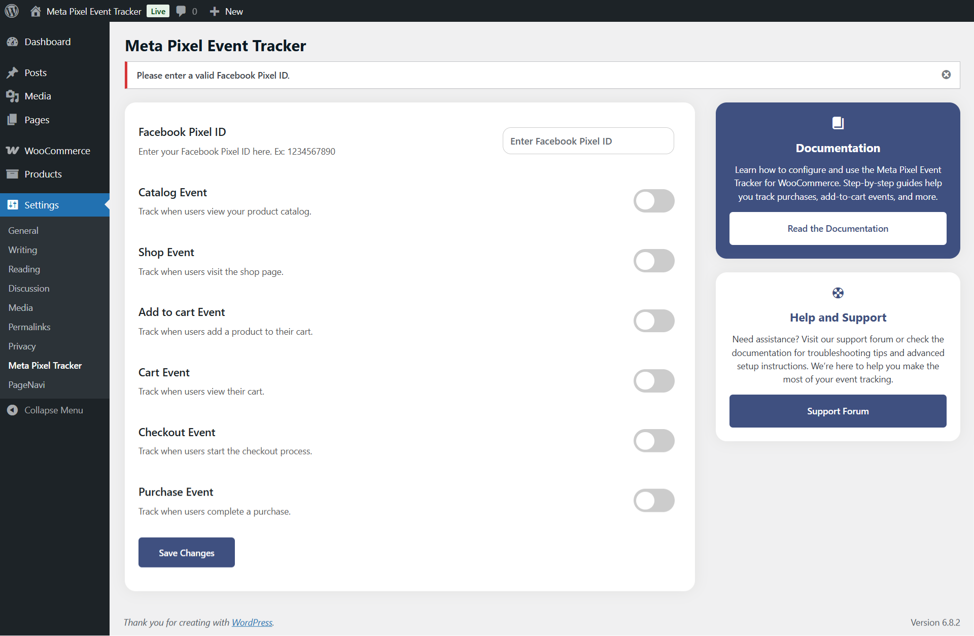Viewport: 974px width, 636px height.
Task: Turn on the Add to cart Event toggle
Action: click(x=654, y=321)
